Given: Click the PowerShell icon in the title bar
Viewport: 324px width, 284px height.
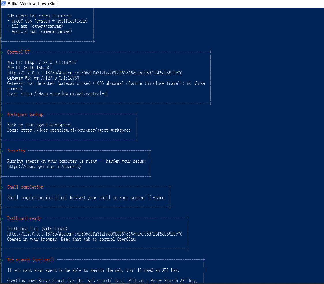Looking at the screenshot, I should coord(3,3).
